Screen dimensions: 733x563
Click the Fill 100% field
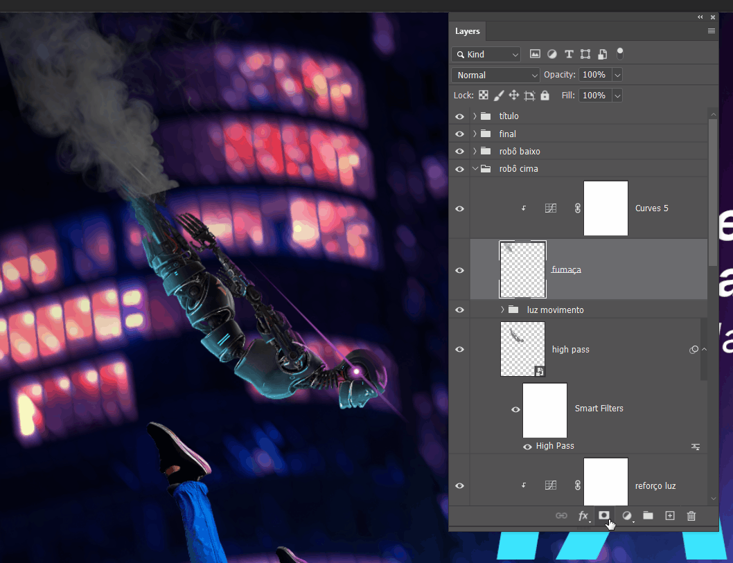[x=595, y=96]
